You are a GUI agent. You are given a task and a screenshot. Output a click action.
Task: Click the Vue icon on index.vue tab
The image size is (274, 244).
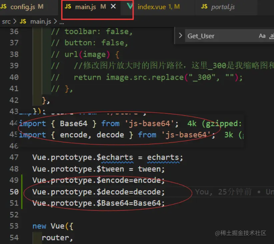130,6
